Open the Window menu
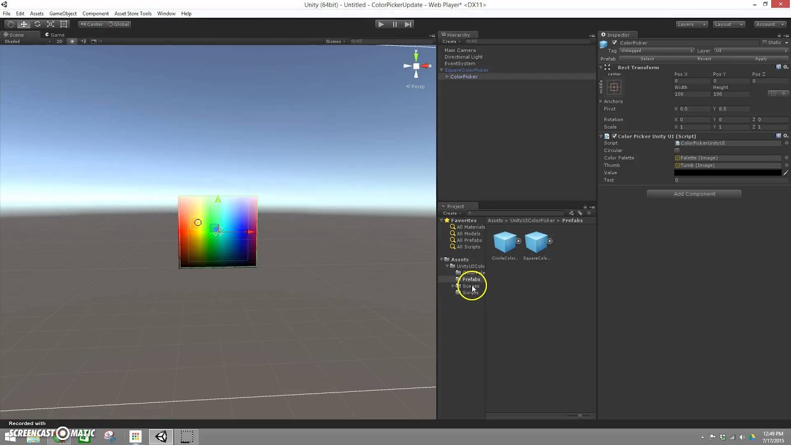Image resolution: width=791 pixels, height=445 pixels. pyautogui.click(x=166, y=13)
